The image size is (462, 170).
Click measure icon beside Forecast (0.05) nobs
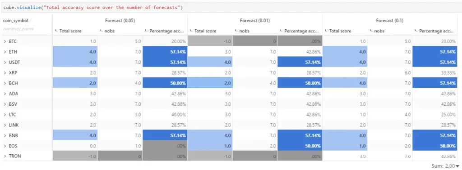pos(101,31)
